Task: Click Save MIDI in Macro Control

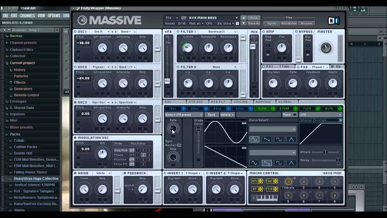Action: pos(332,173)
